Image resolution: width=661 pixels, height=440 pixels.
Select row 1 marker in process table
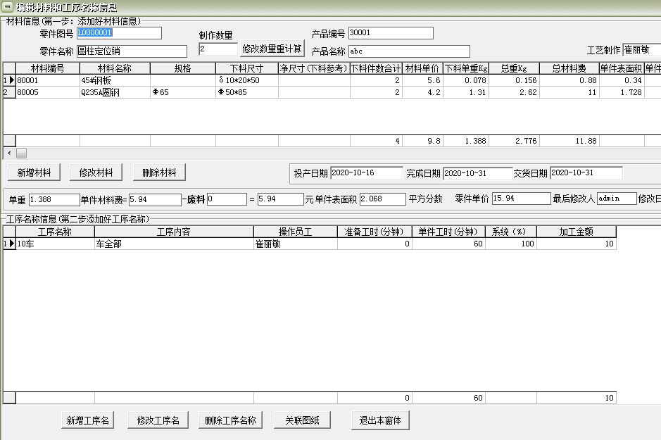point(9,244)
